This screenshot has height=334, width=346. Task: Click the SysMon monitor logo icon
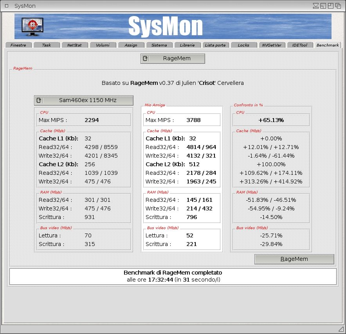(32, 27)
